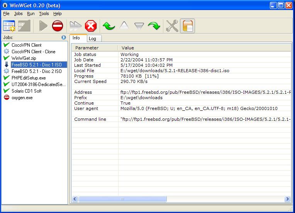
Task: Click the checkmark icon beside Solaris CD1 Soft
Action: coord(7,91)
